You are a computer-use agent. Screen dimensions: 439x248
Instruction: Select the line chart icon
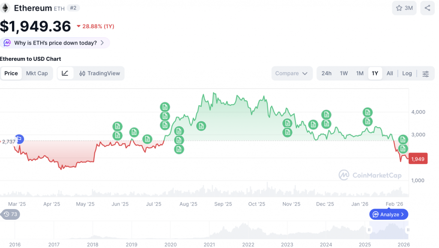pyautogui.click(x=65, y=73)
